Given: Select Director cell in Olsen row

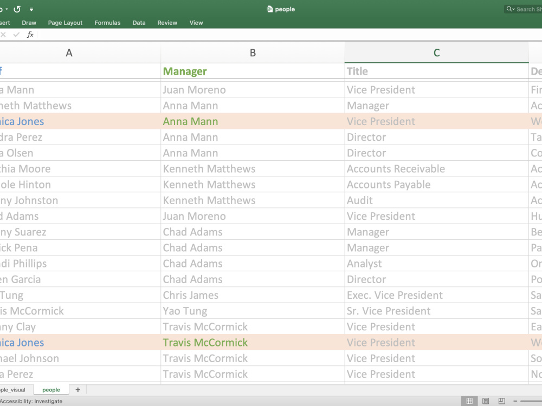Looking at the screenshot, I should tap(436, 153).
